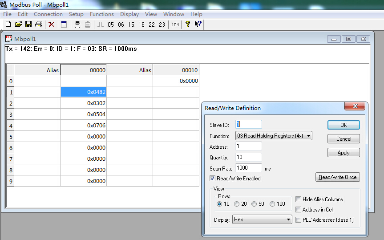This screenshot has width=384, height=240.
Task: Check the PLC Addresses (Base 1) option
Action: click(299, 220)
